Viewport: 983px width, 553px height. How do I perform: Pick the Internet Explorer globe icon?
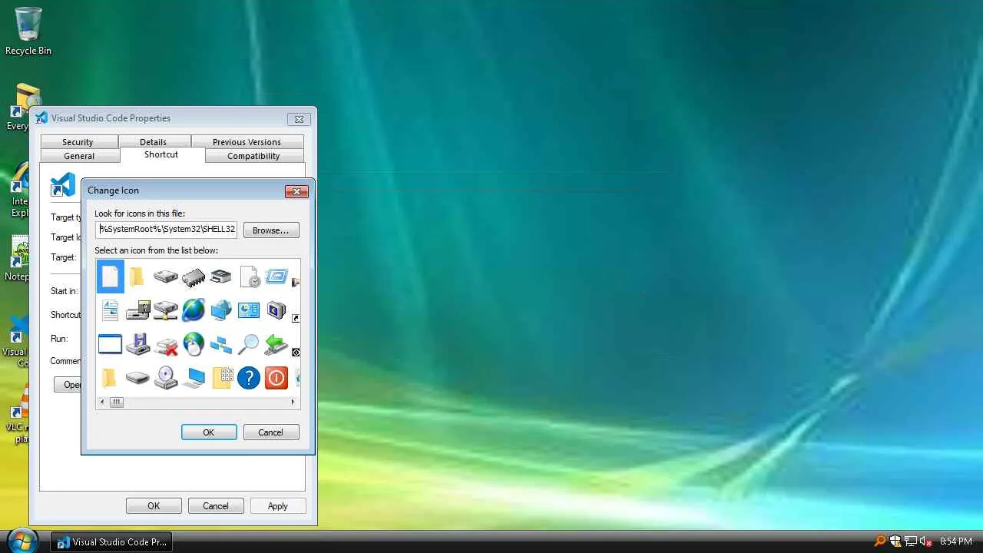tap(194, 310)
